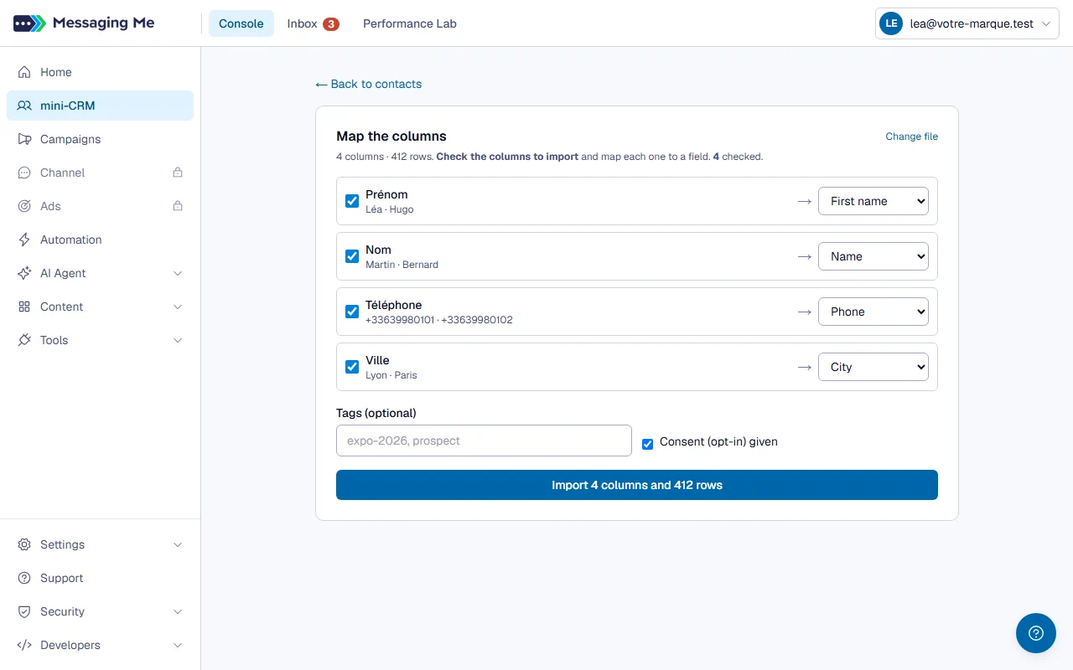Open the City field dropdown

tap(873, 367)
